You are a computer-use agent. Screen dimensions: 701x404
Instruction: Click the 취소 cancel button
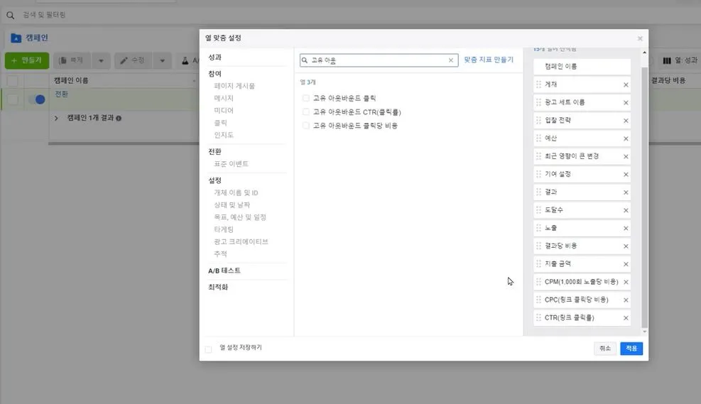point(605,349)
